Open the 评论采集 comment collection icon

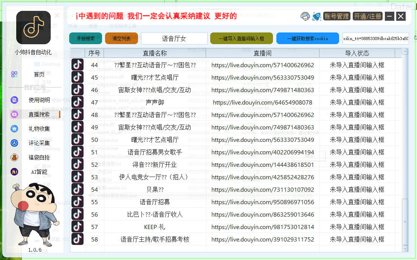pos(14,142)
